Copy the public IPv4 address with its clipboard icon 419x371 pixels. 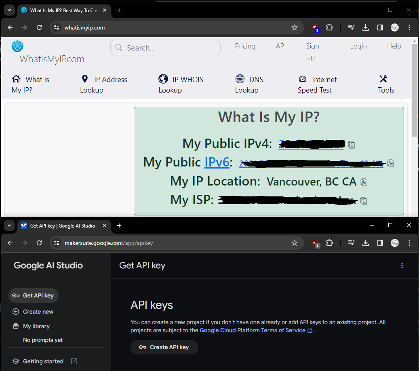point(351,144)
